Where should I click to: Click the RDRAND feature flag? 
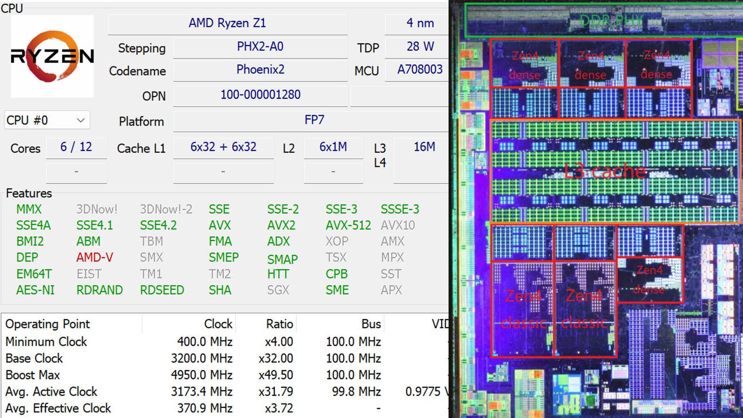tap(99, 290)
